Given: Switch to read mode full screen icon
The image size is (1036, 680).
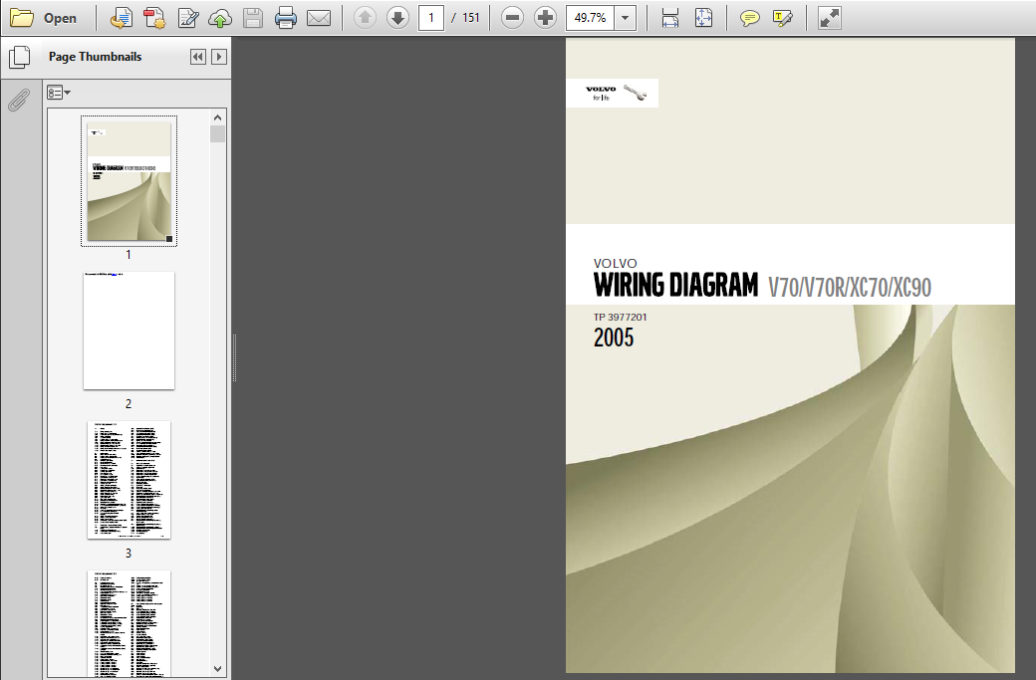Looking at the screenshot, I should point(829,18).
